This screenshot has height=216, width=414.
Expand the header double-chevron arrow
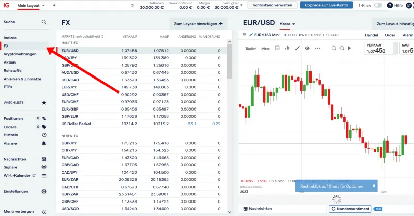pos(132,5)
